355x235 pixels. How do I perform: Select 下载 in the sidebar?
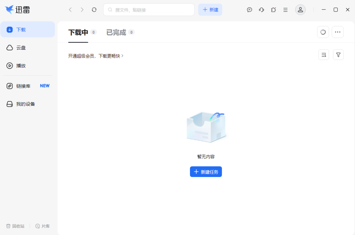28,30
